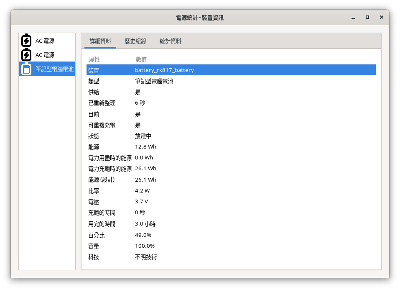Click the second AC 電源 charging icon
The image size is (400, 290).
(26, 55)
